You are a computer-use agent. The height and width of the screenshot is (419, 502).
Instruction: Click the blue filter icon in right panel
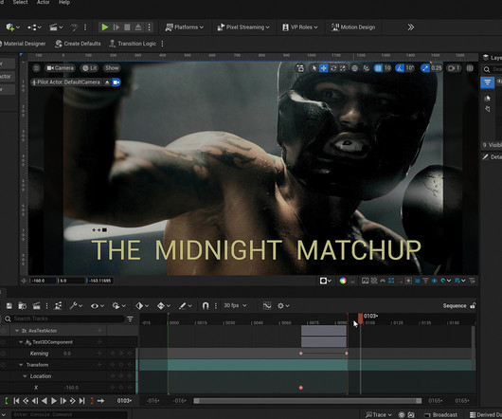(487, 82)
